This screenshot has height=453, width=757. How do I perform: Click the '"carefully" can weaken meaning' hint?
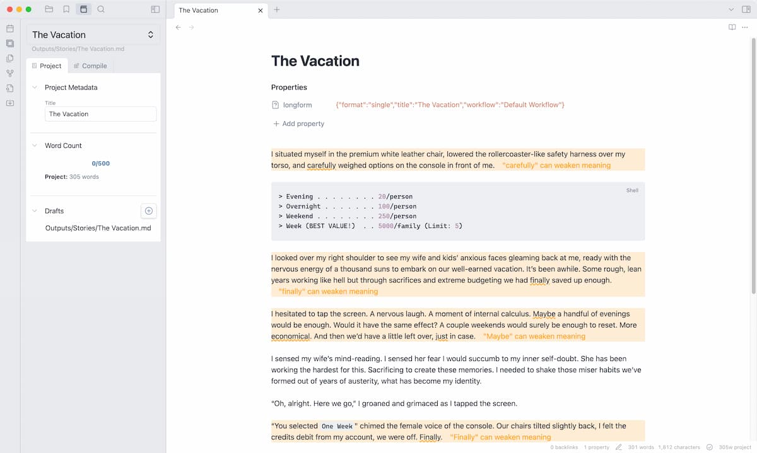[557, 165]
